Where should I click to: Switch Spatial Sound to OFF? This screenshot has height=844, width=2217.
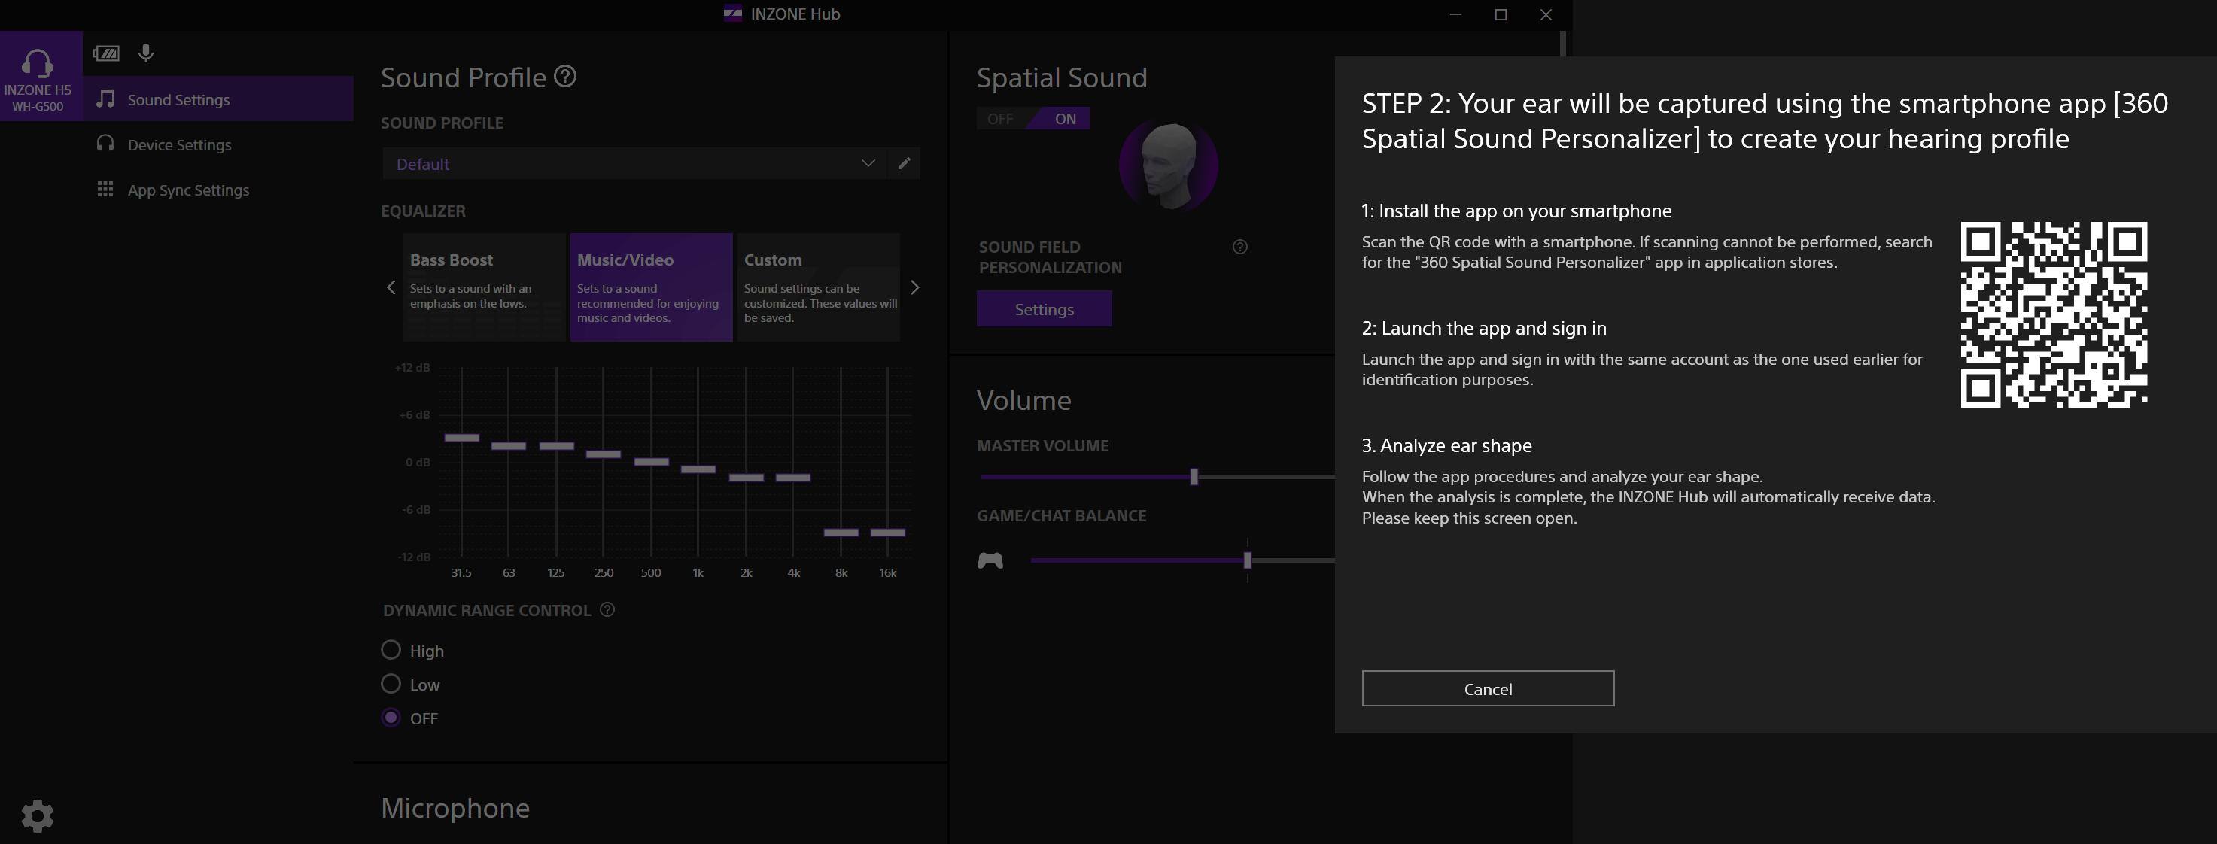[1000, 119]
